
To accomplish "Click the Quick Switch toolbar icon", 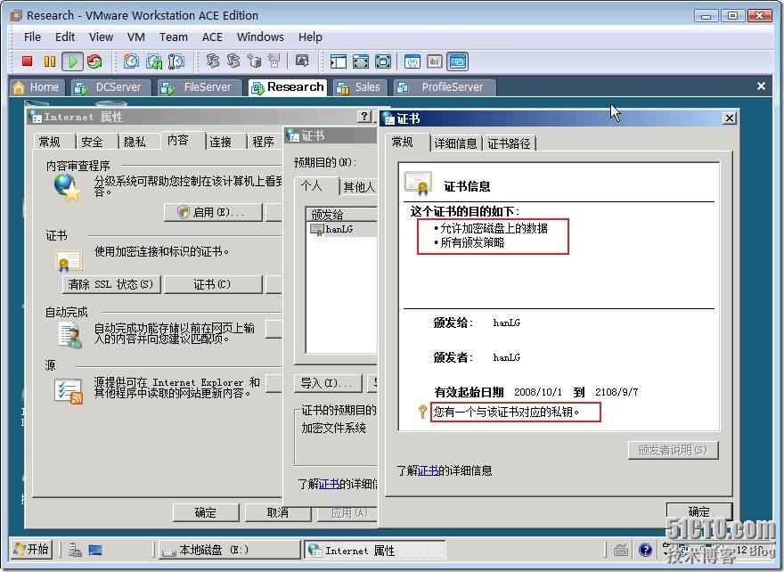I will 383,61.
